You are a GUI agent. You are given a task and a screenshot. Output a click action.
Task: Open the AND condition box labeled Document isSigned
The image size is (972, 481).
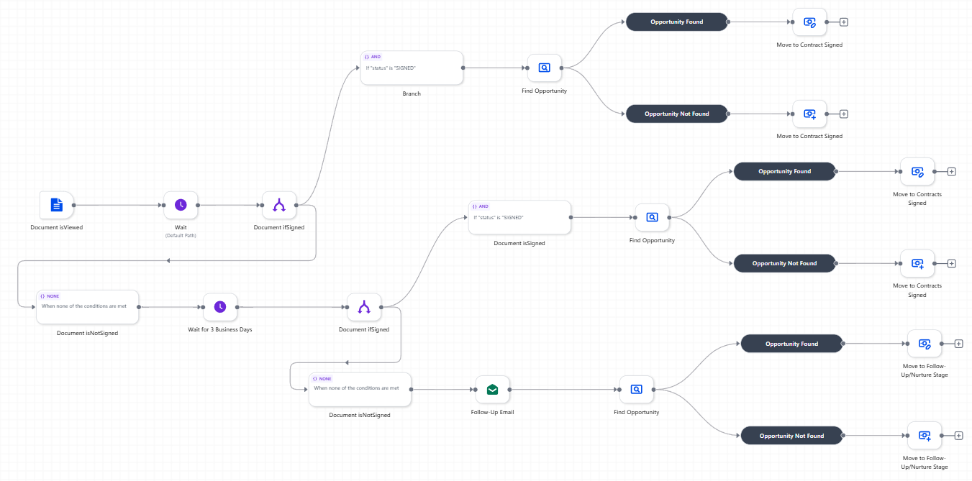(519, 217)
